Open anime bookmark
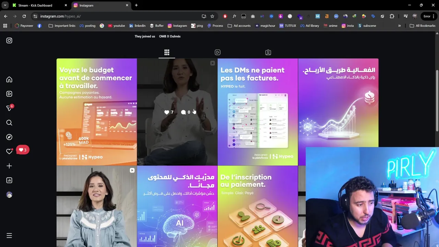439x247 pixels. (331, 26)
